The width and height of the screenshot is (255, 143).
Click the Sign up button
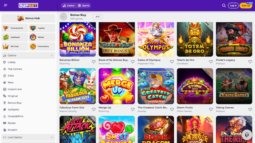point(246,5)
